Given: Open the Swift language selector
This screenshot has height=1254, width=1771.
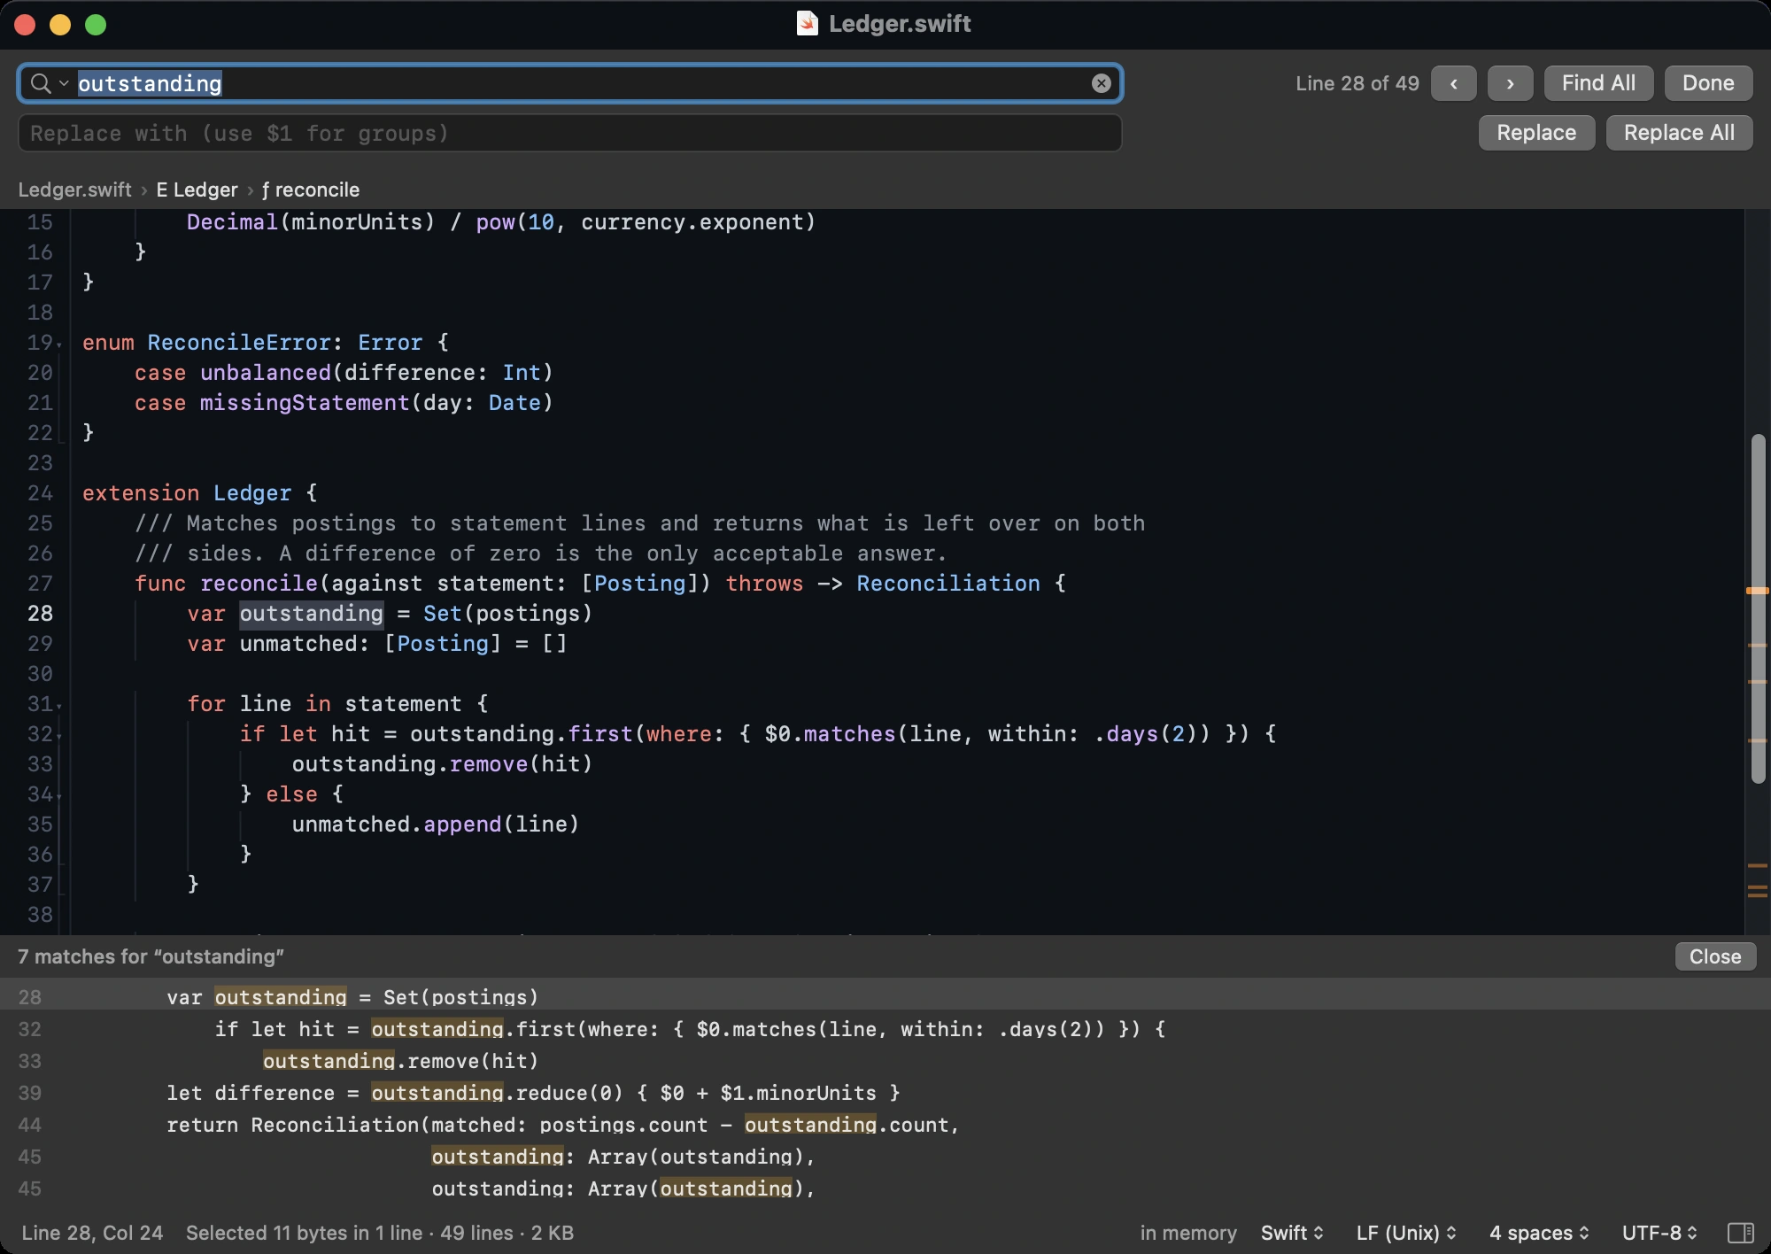Looking at the screenshot, I should click(x=1292, y=1233).
